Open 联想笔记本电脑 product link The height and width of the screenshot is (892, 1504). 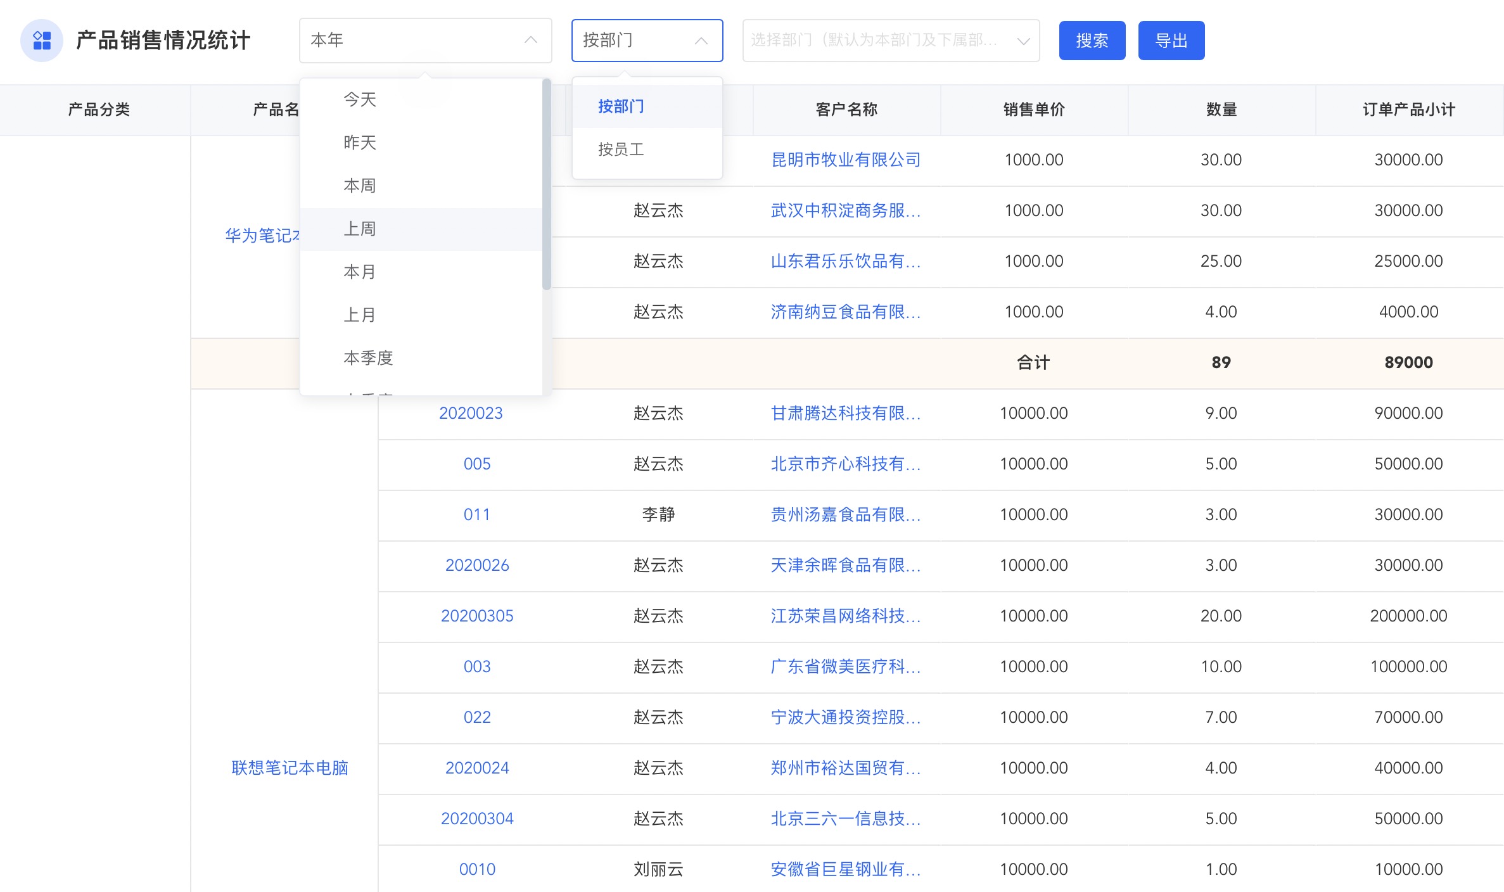click(290, 768)
